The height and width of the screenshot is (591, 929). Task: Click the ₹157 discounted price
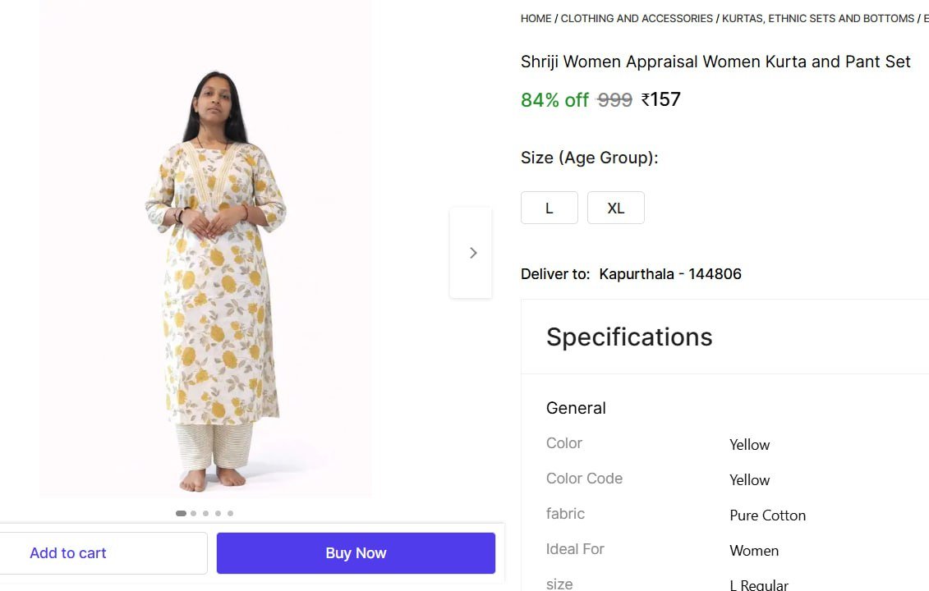click(x=661, y=100)
